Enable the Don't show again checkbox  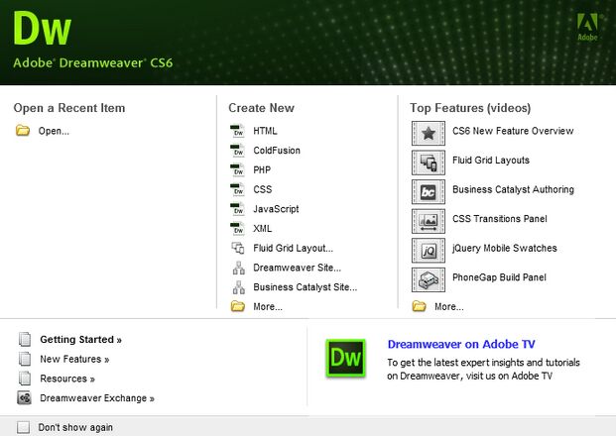point(23,427)
